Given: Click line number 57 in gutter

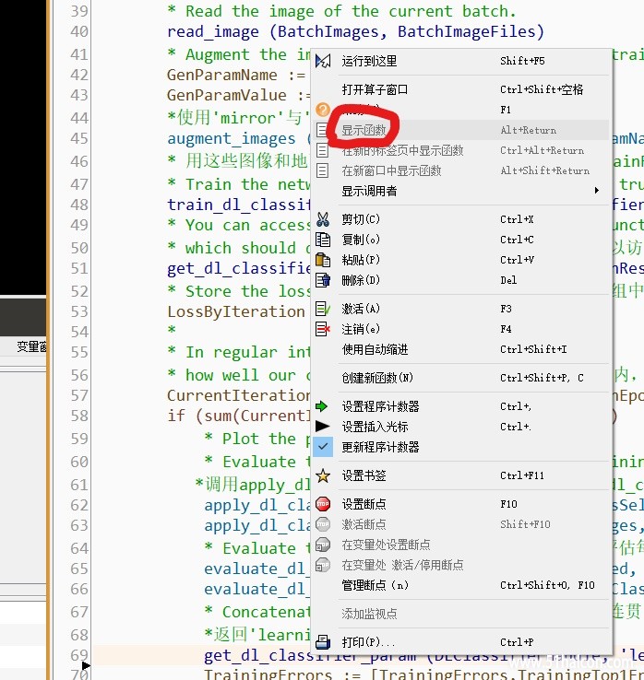Looking at the screenshot, I should (79, 395).
